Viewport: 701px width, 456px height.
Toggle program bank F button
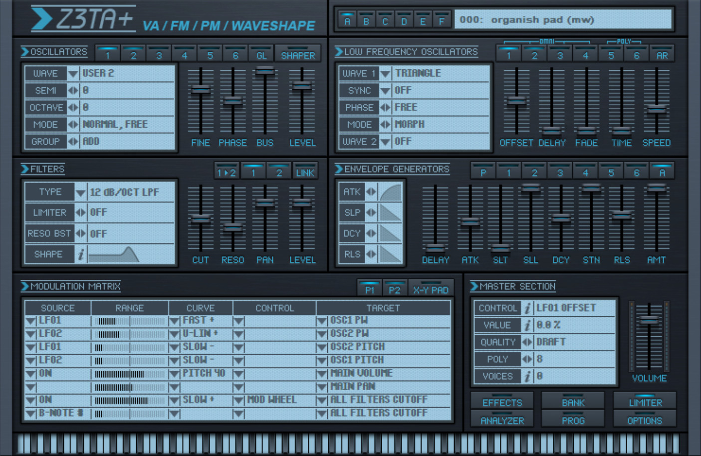pos(442,19)
